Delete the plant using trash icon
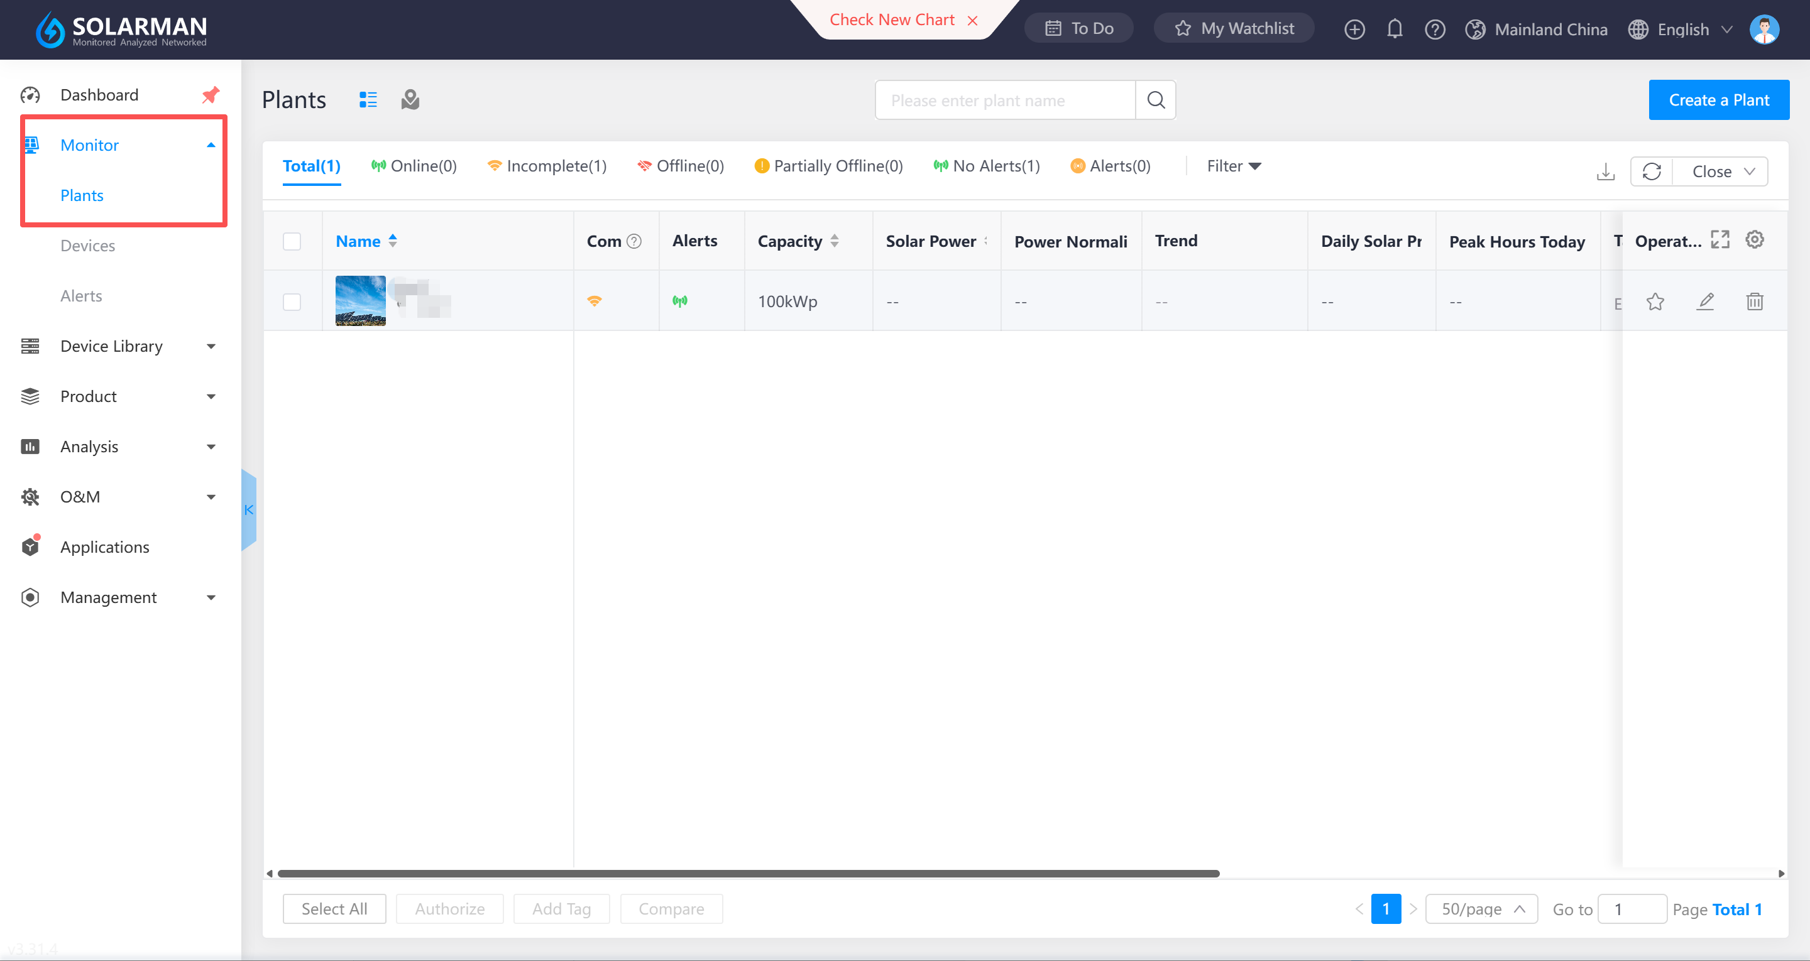This screenshot has height=961, width=1810. point(1755,301)
